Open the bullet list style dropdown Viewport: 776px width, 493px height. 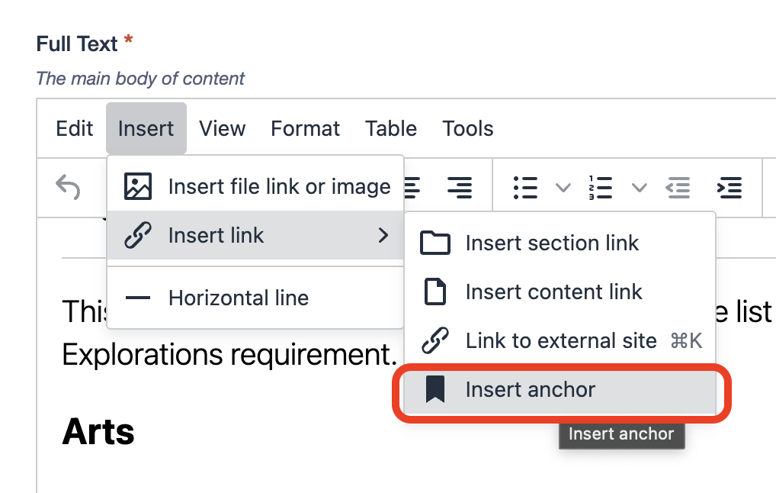[x=563, y=188]
